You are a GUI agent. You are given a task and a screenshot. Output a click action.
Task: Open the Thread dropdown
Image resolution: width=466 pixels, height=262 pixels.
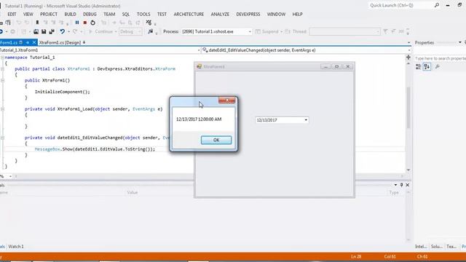coord(377,31)
